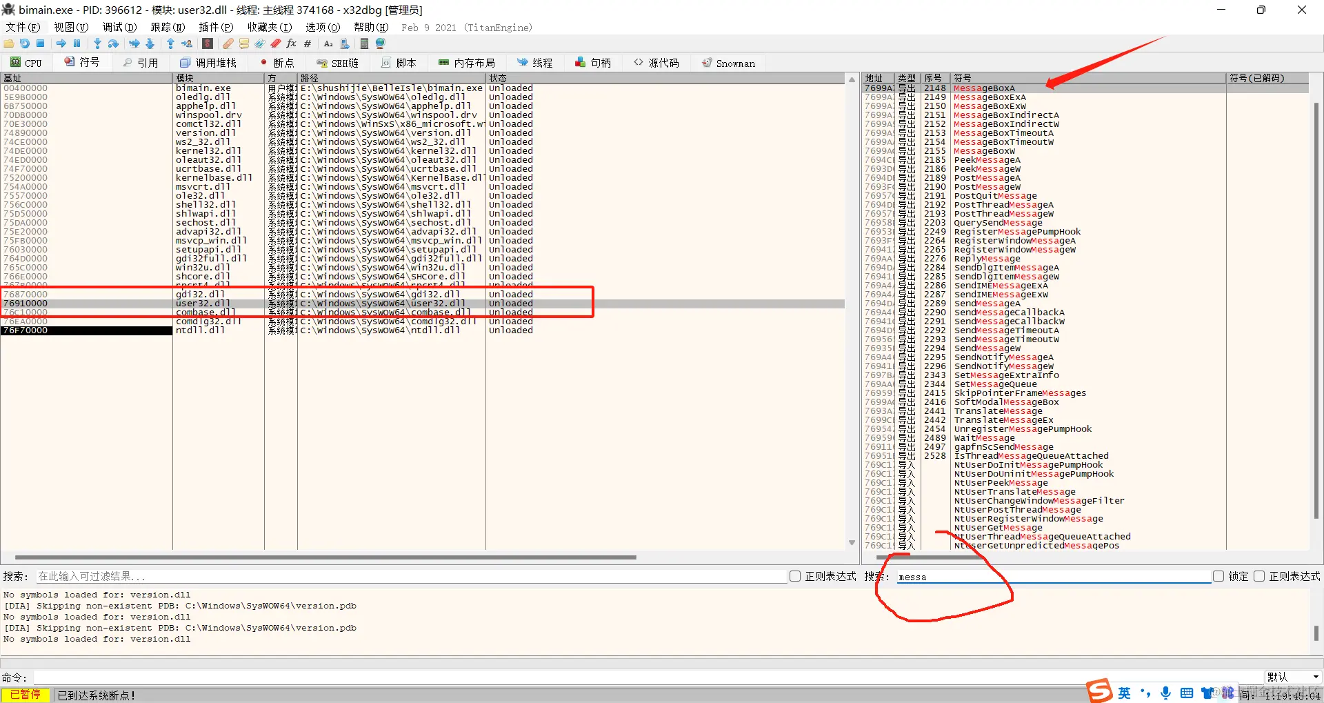Viewport: 1324px width, 703px height.
Task: Select the kernel32.dll module row
Action: point(423,151)
